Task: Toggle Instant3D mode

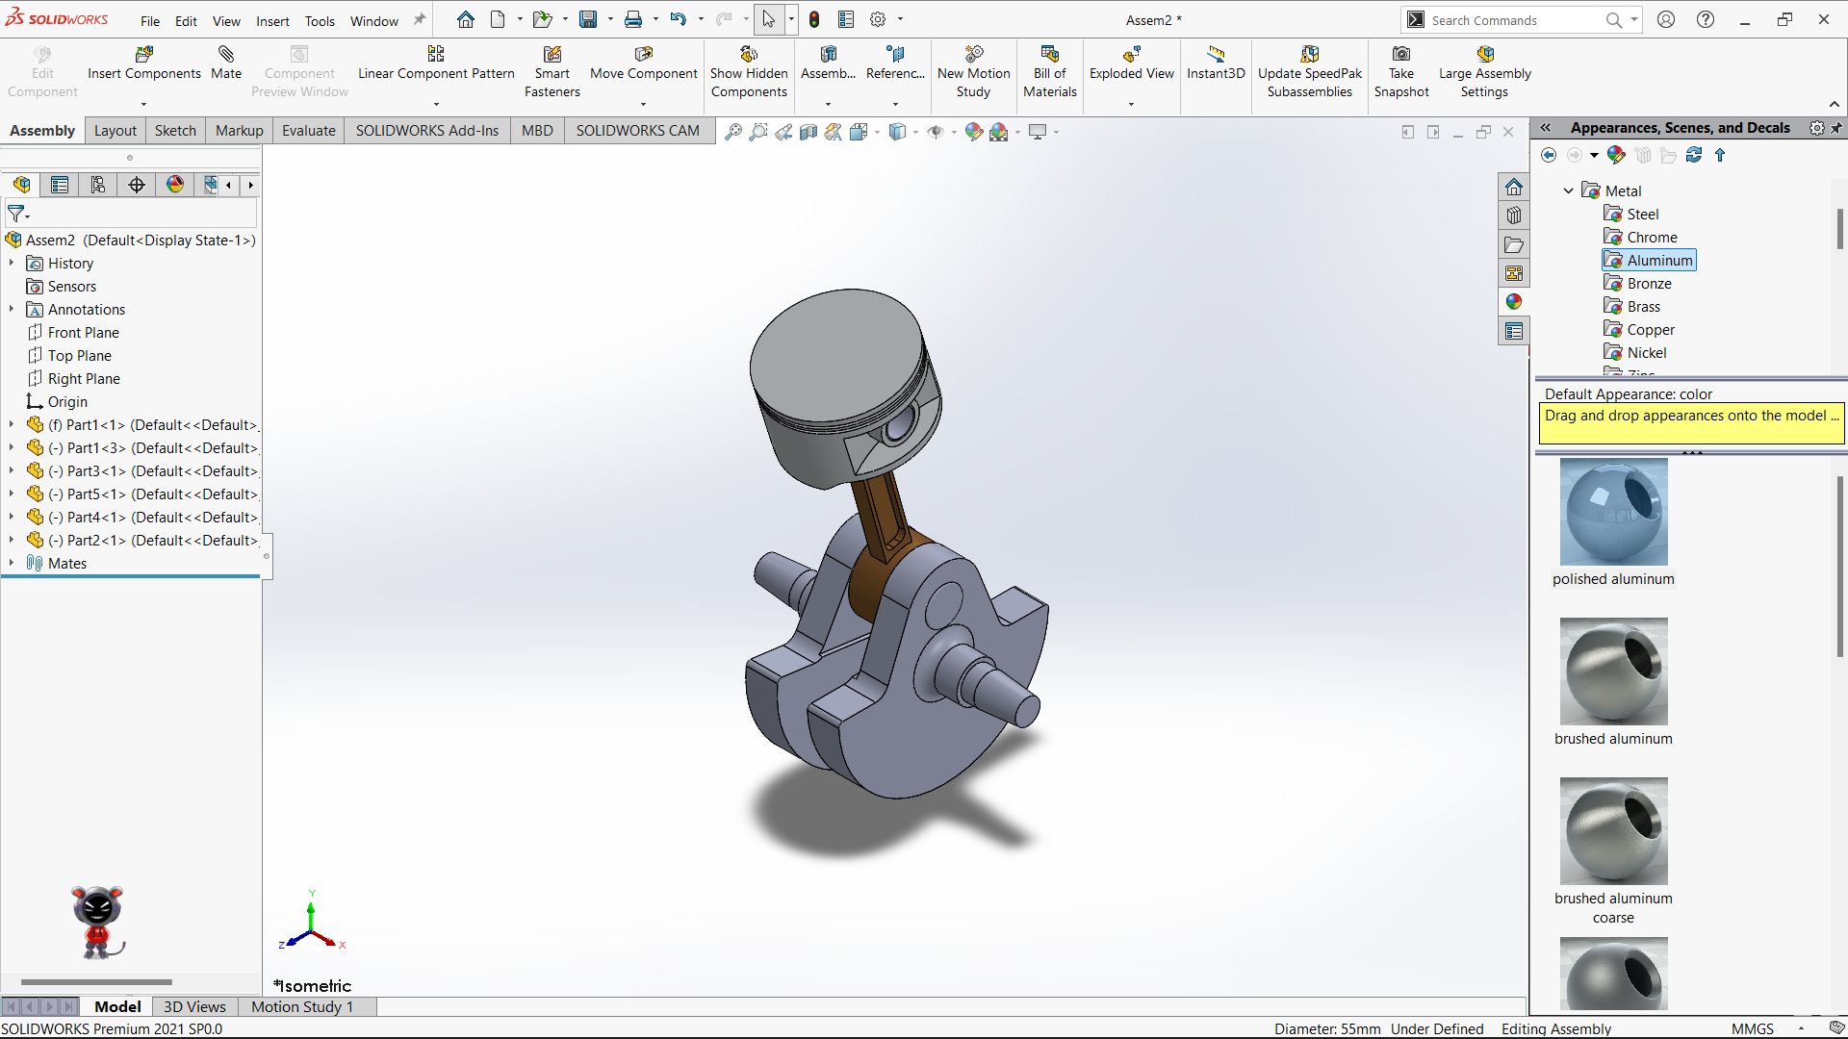Action: coord(1216,62)
